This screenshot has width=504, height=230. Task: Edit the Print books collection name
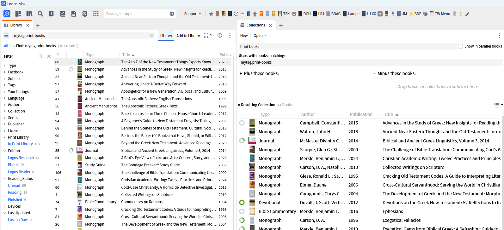click(348, 46)
